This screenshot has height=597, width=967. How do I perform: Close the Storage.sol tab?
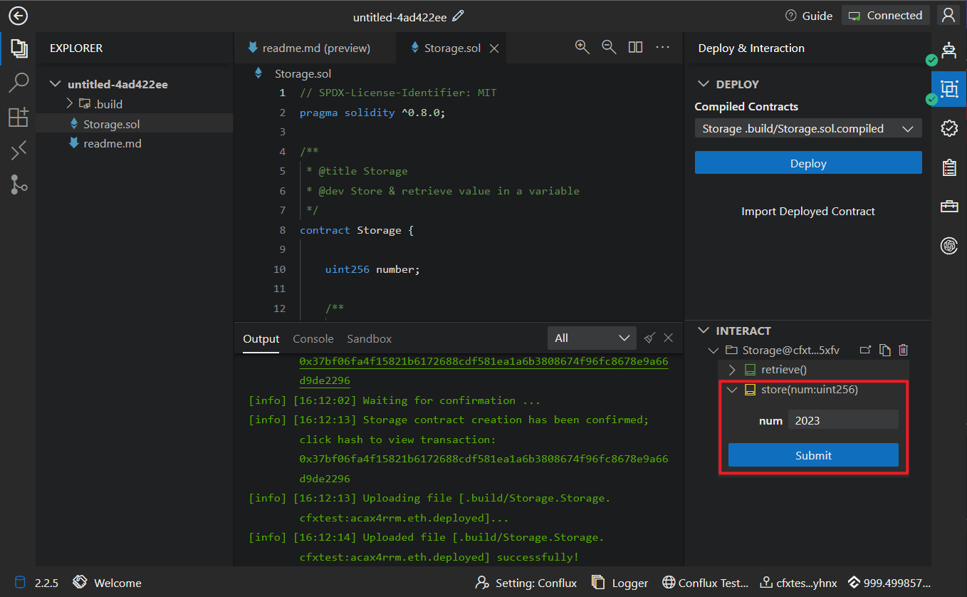coord(494,48)
